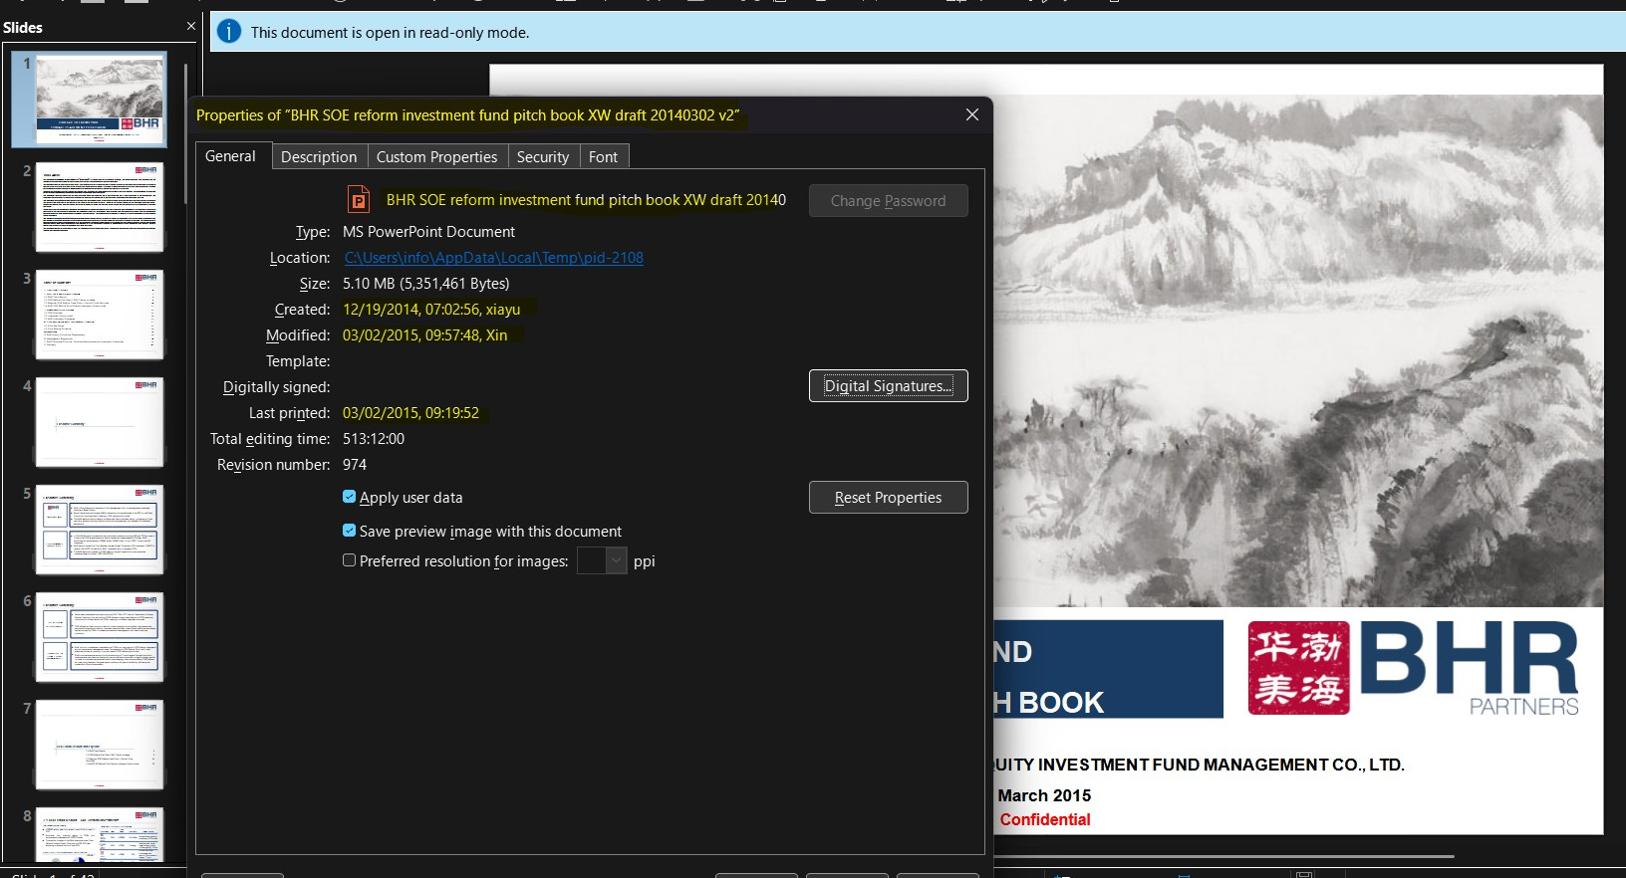Select slide 8 thumbnail

click(100, 834)
